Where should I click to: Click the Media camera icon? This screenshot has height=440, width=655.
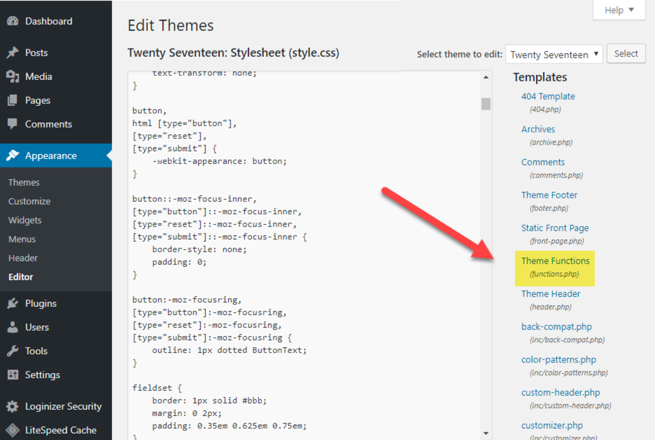13,76
